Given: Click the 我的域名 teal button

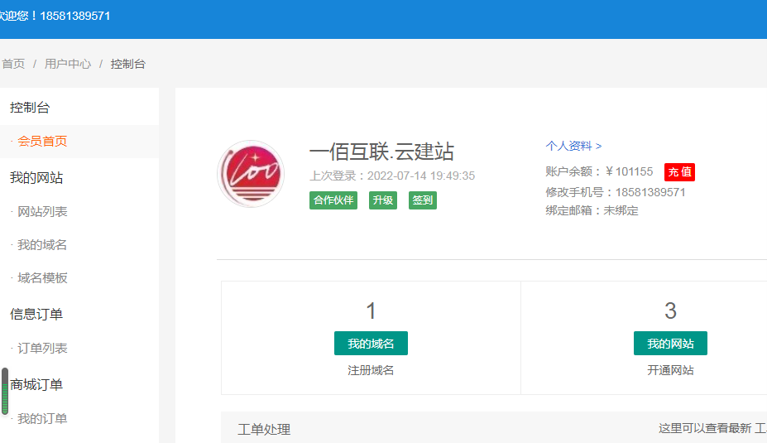Looking at the screenshot, I should tap(371, 344).
